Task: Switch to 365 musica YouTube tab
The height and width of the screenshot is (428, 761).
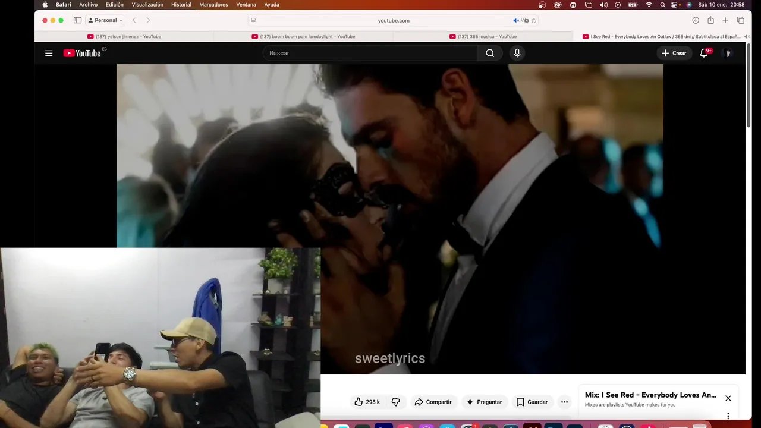Action: point(483,36)
